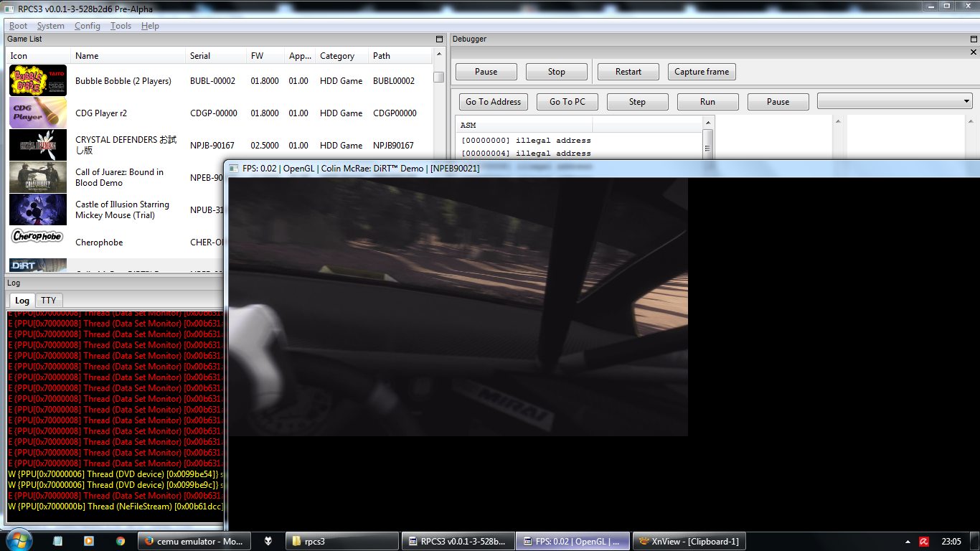The height and width of the screenshot is (551, 980).
Task: Open the thread selection combo box in Debugger
Action: (895, 102)
